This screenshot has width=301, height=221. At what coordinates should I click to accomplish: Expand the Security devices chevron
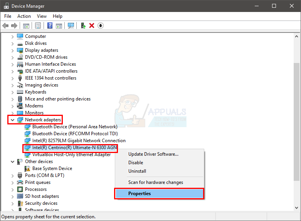(12, 204)
